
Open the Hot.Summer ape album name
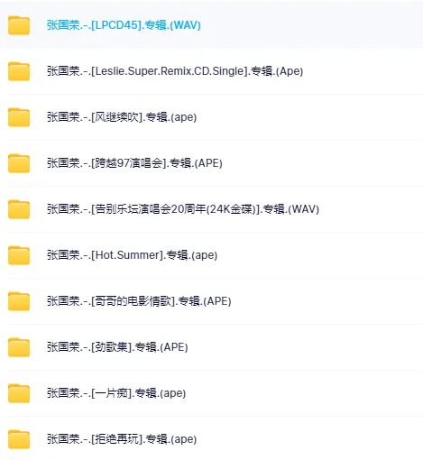pyautogui.click(x=132, y=255)
